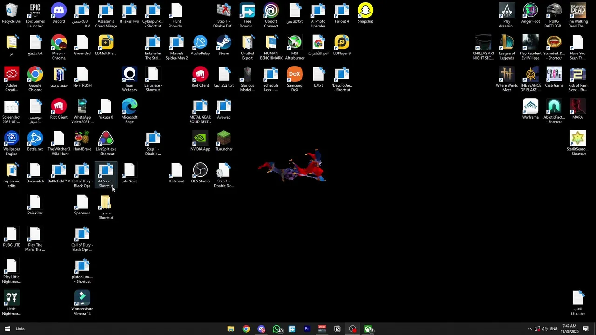Screen dimensions: 596x335
Task: Select the Free Download Manager icon
Action: click(x=247, y=16)
